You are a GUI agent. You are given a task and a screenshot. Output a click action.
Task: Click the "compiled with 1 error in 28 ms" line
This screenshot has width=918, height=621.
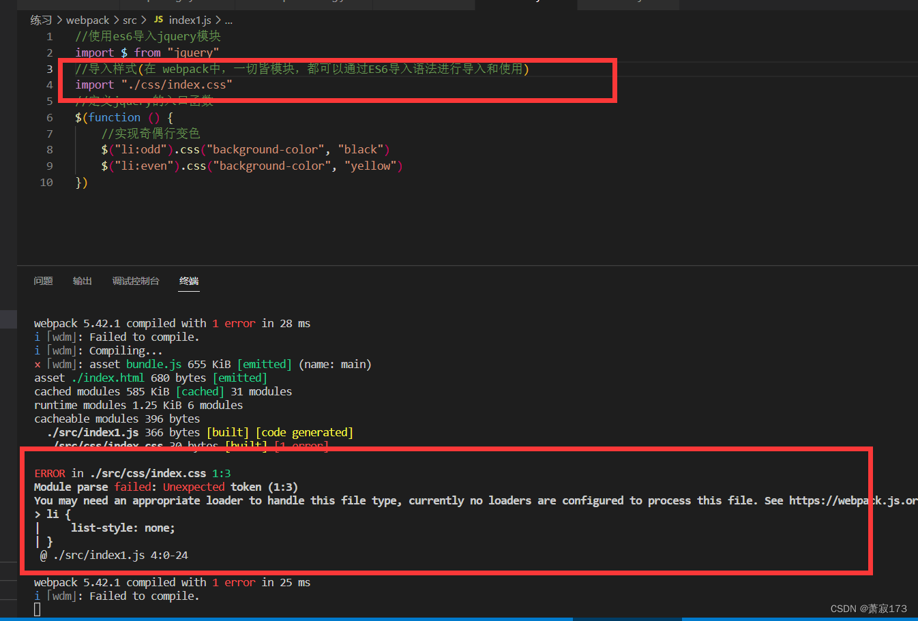tap(172, 323)
